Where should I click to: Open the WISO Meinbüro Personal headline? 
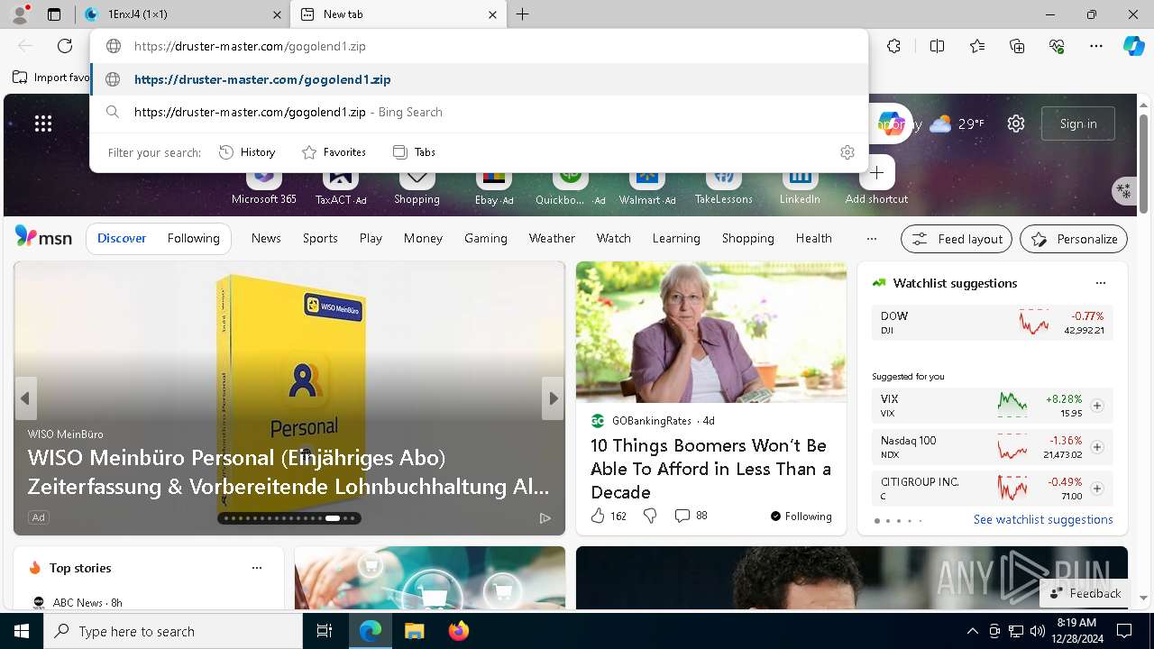click(x=288, y=472)
